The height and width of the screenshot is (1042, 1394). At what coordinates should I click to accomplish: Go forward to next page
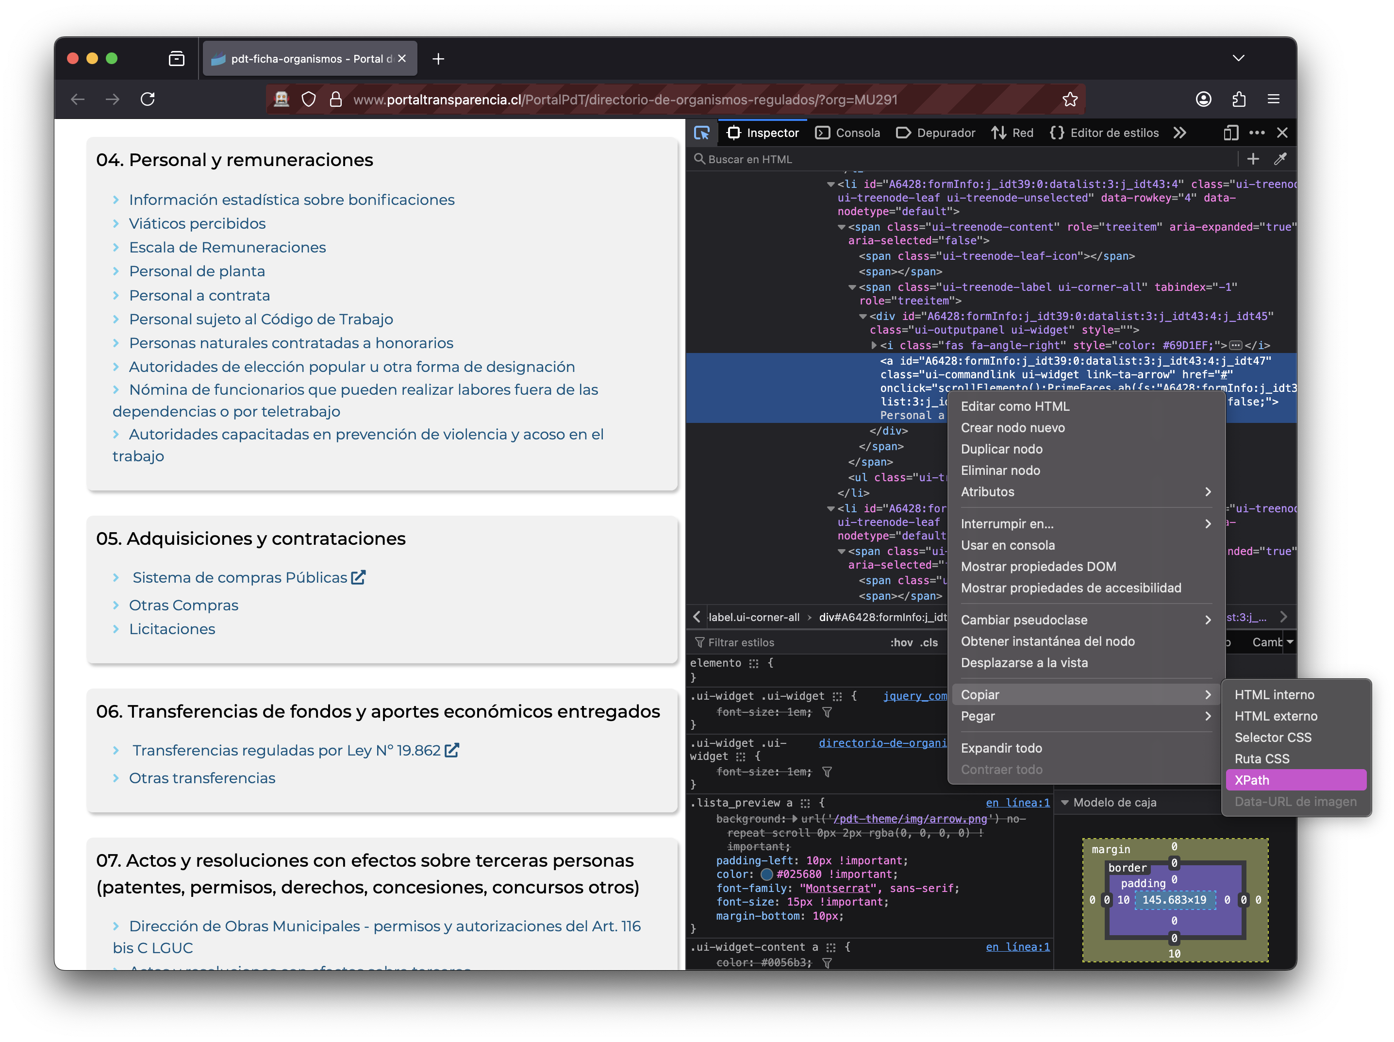click(112, 100)
